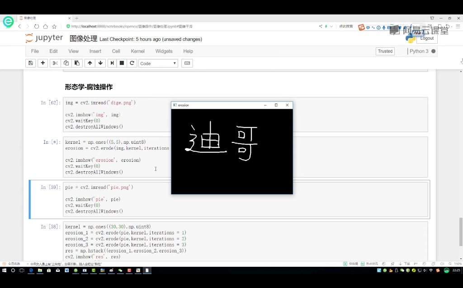Click the page vertical scrollbar thumb
The image size is (463, 288).
pos(461,232)
